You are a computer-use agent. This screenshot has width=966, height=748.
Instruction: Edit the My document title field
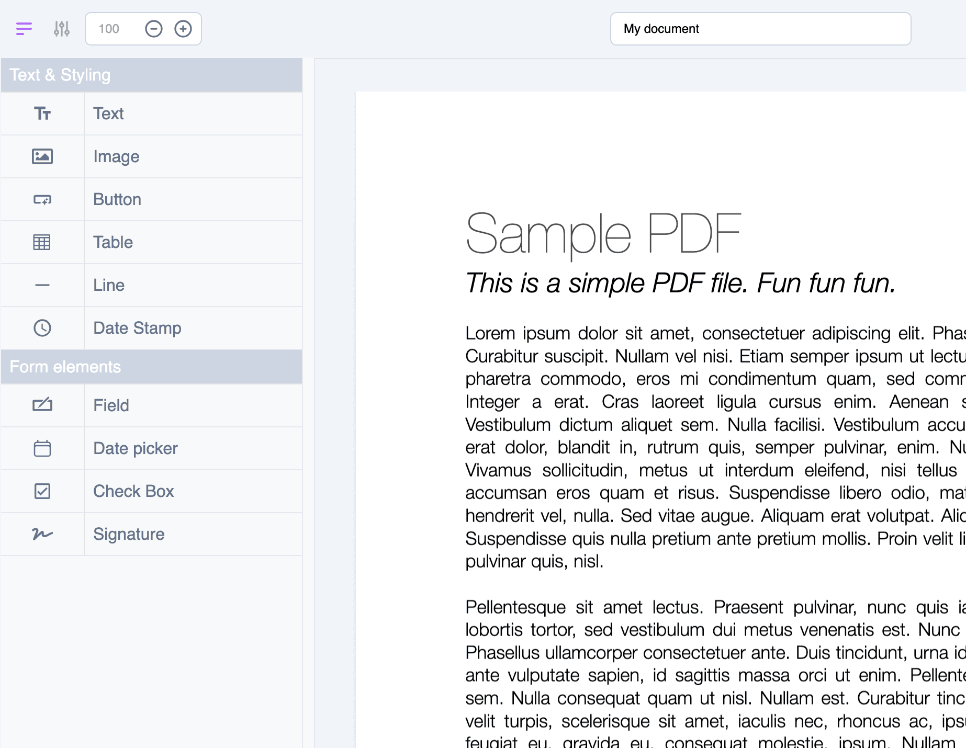tap(760, 29)
